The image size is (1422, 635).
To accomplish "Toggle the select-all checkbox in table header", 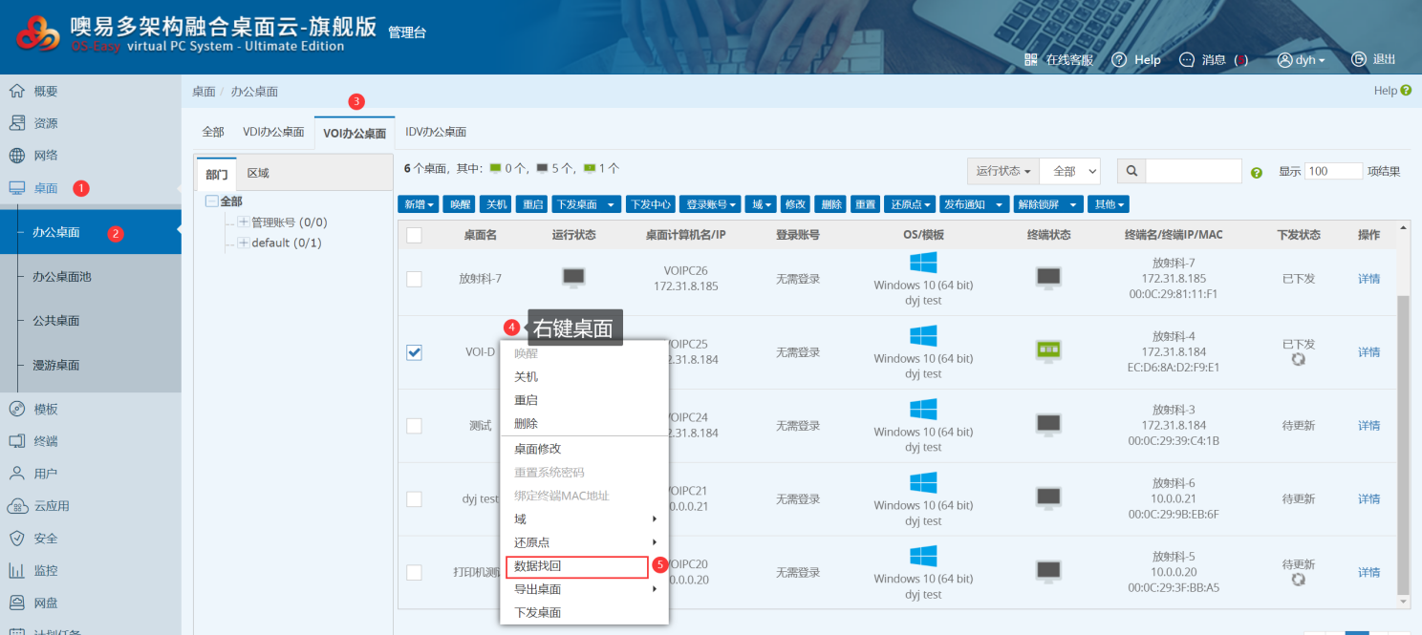I will coord(414,235).
